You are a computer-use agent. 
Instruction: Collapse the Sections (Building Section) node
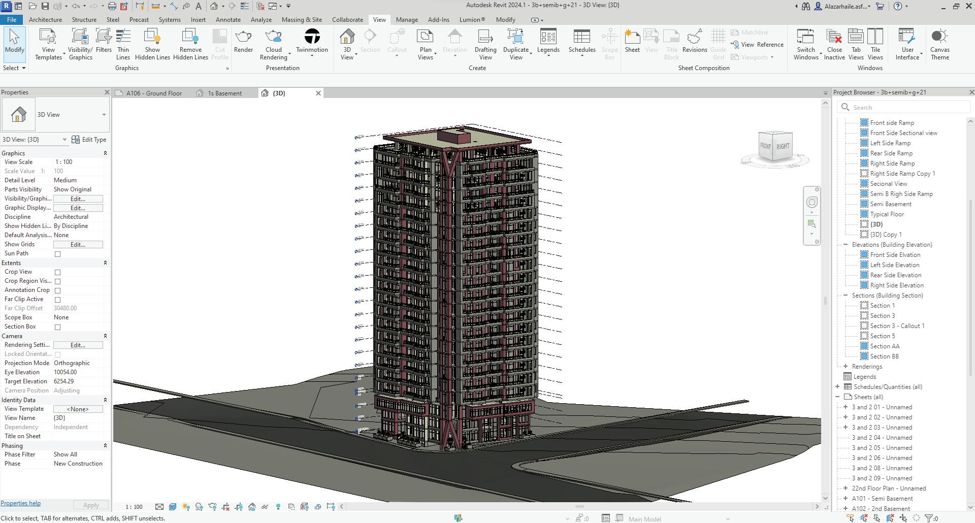click(x=846, y=296)
